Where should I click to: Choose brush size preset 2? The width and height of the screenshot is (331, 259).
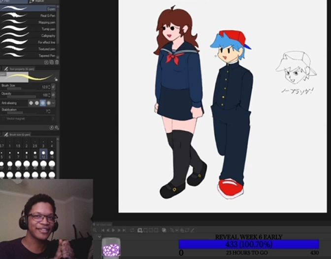tap(27, 144)
